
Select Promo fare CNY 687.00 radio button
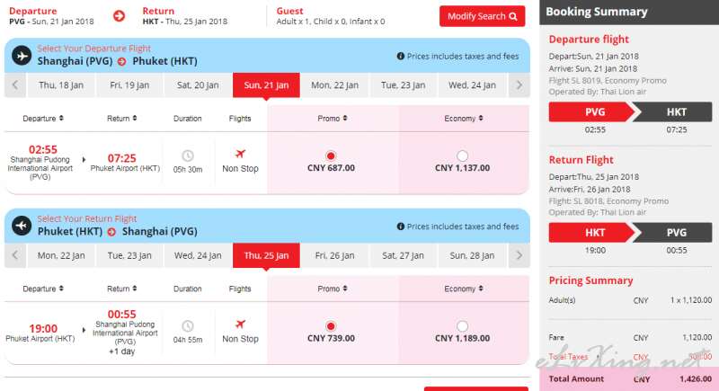(x=331, y=155)
